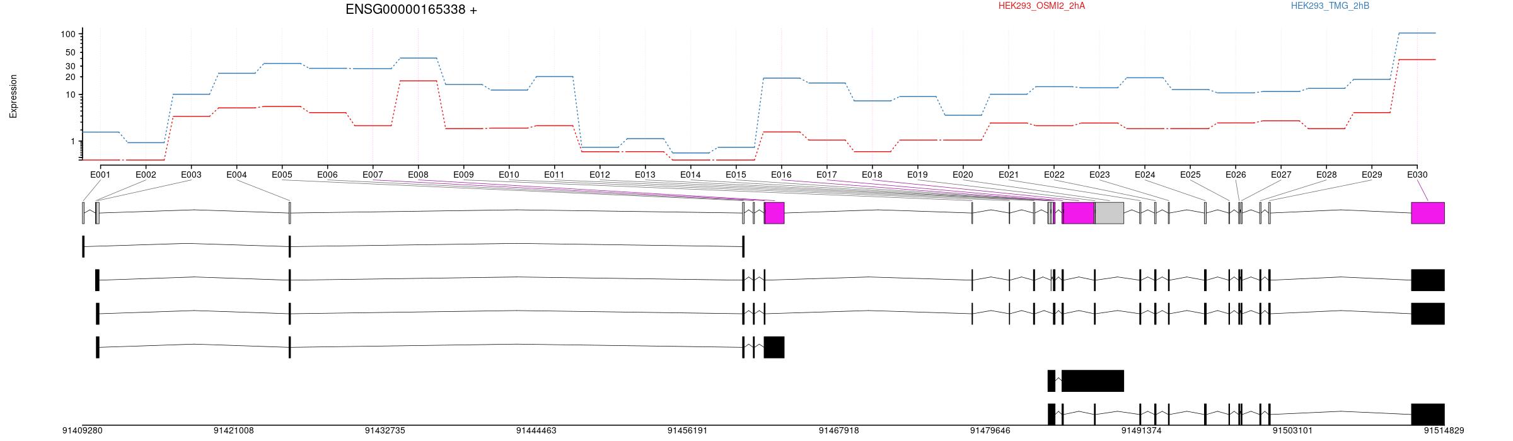Click genomic coordinate 91444463
This screenshot has height=441, width=1513.
click(x=536, y=431)
